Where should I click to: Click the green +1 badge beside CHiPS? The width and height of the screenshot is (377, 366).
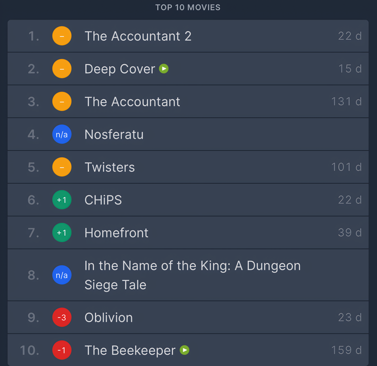coord(62,200)
